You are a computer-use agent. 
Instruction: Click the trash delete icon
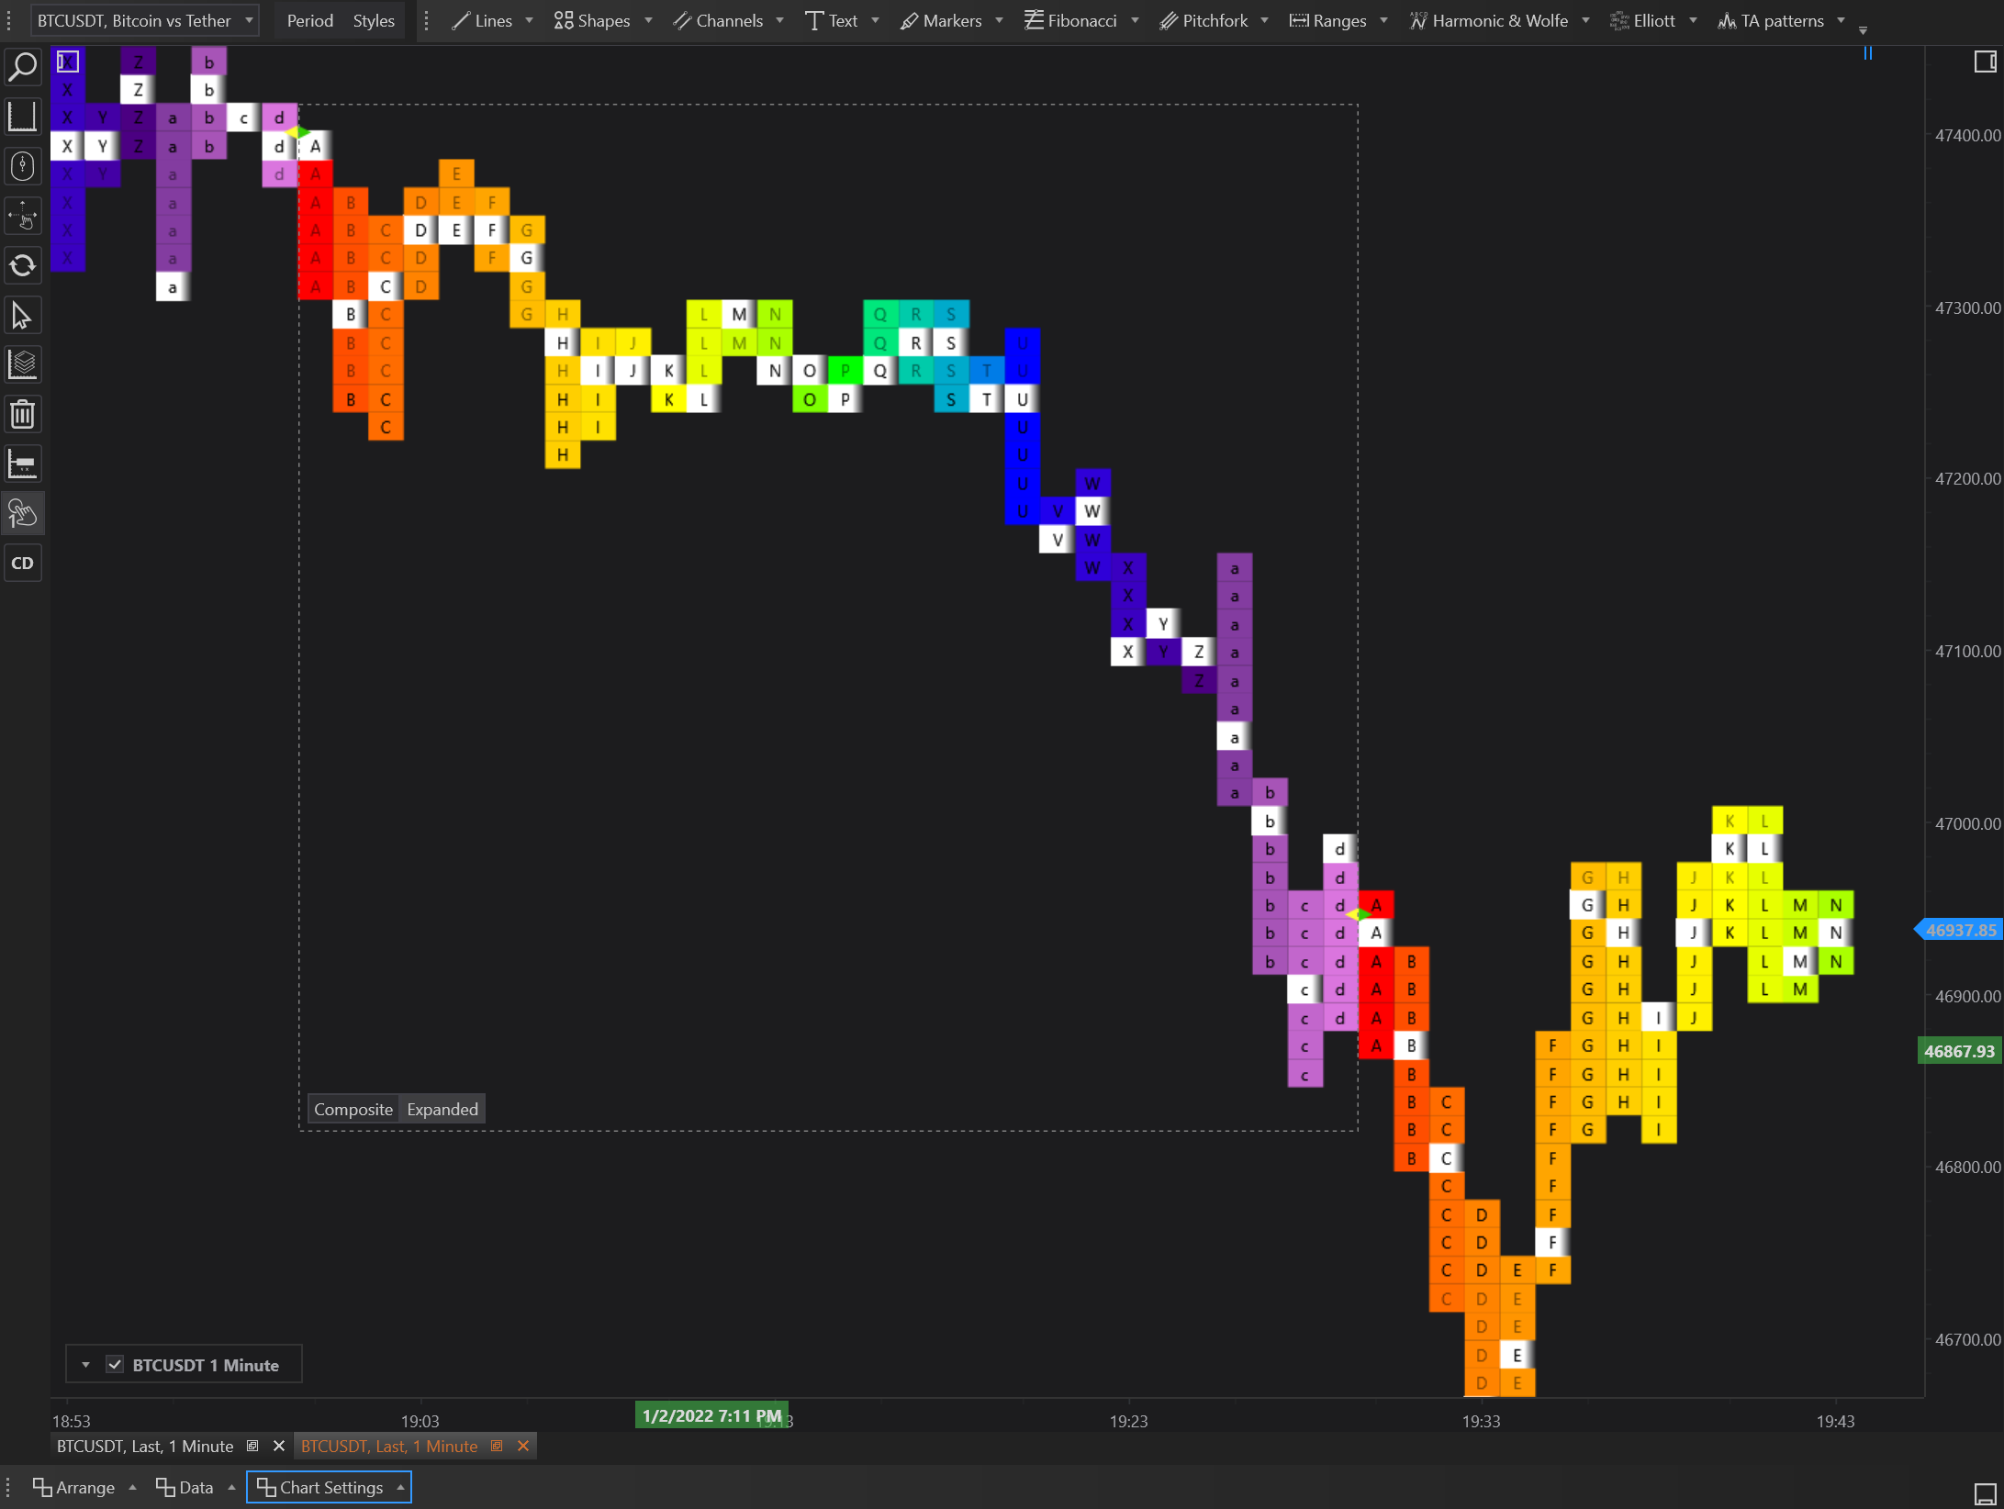[23, 414]
